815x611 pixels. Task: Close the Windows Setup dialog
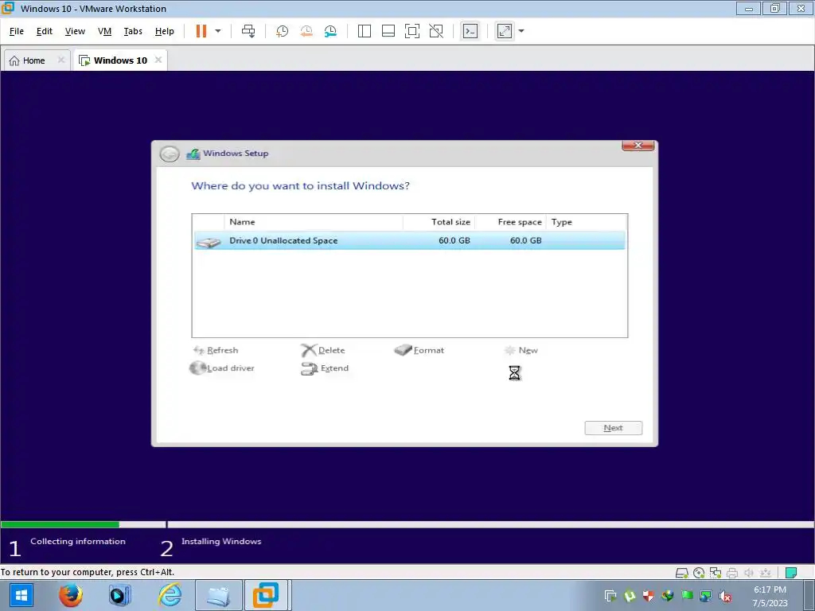coord(638,146)
